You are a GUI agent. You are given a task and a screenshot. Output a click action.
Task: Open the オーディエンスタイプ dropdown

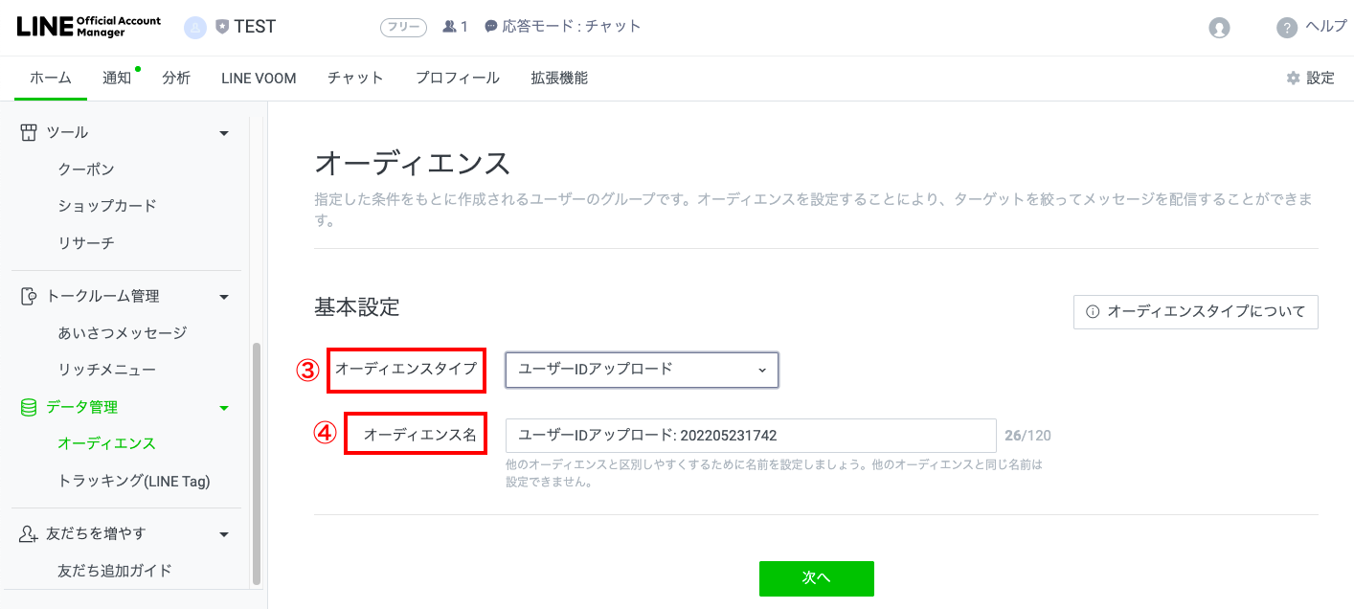[x=642, y=370]
